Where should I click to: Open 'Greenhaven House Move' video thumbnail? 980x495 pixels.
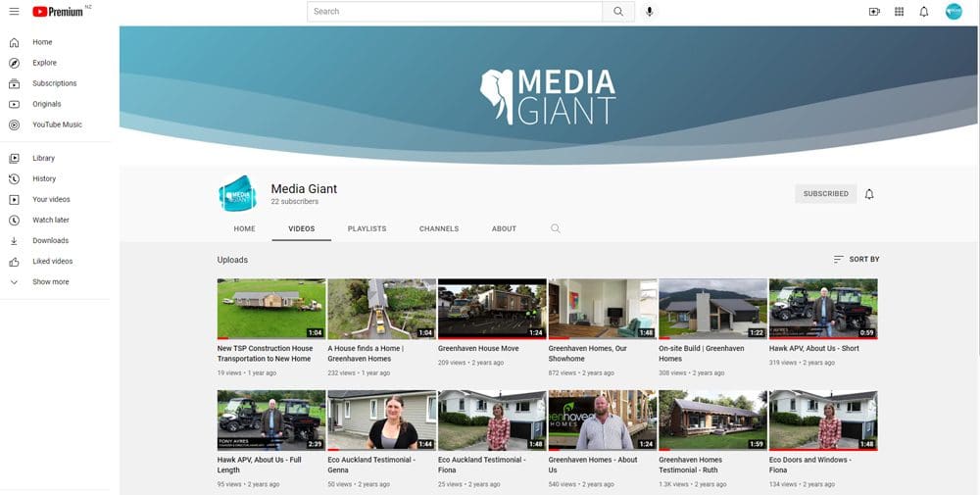[x=493, y=309]
